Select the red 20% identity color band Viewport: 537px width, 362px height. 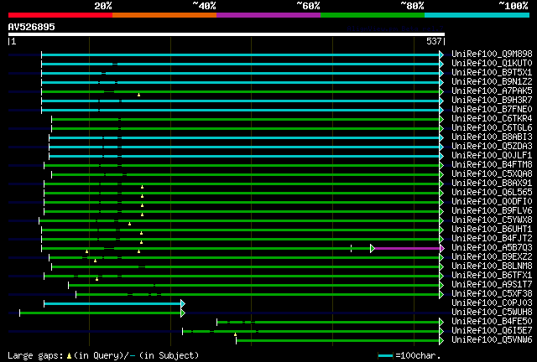pyautogui.click(x=60, y=15)
